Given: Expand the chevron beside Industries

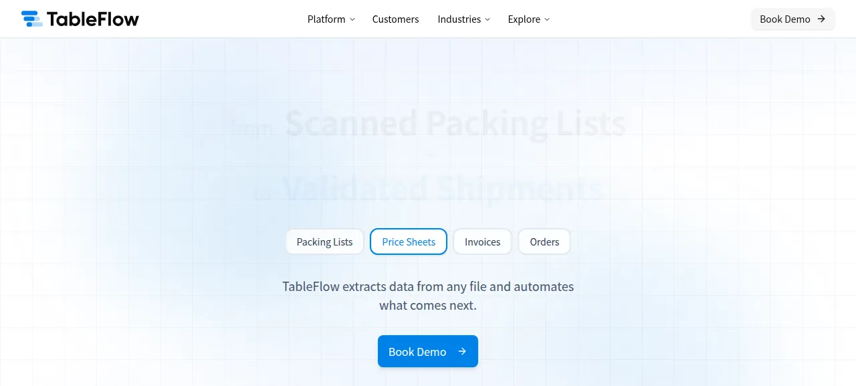Looking at the screenshot, I should (x=488, y=19).
